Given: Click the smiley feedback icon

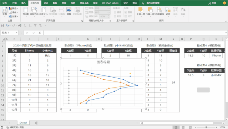Looking at the screenshot, I should click(224, 3).
